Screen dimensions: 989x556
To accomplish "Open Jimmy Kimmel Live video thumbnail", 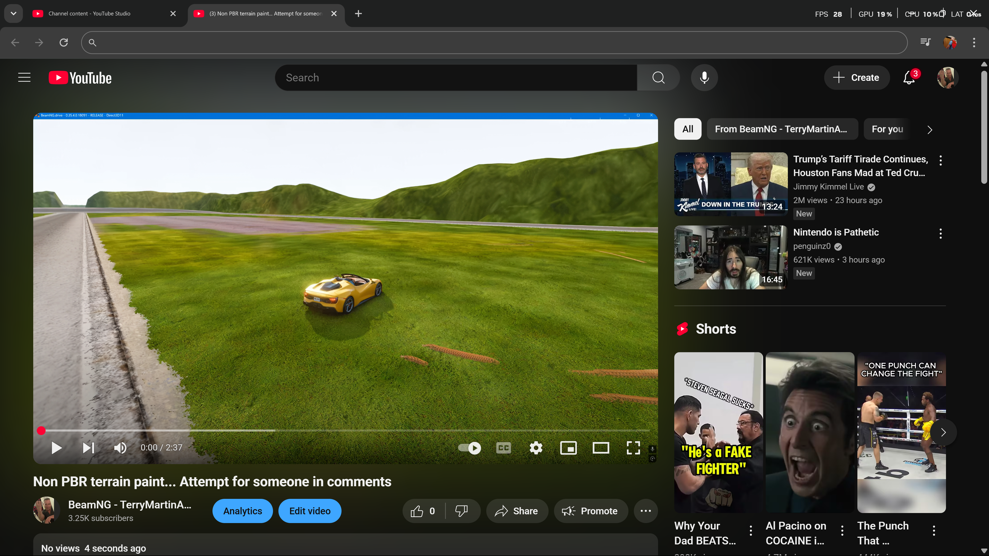I will [731, 184].
